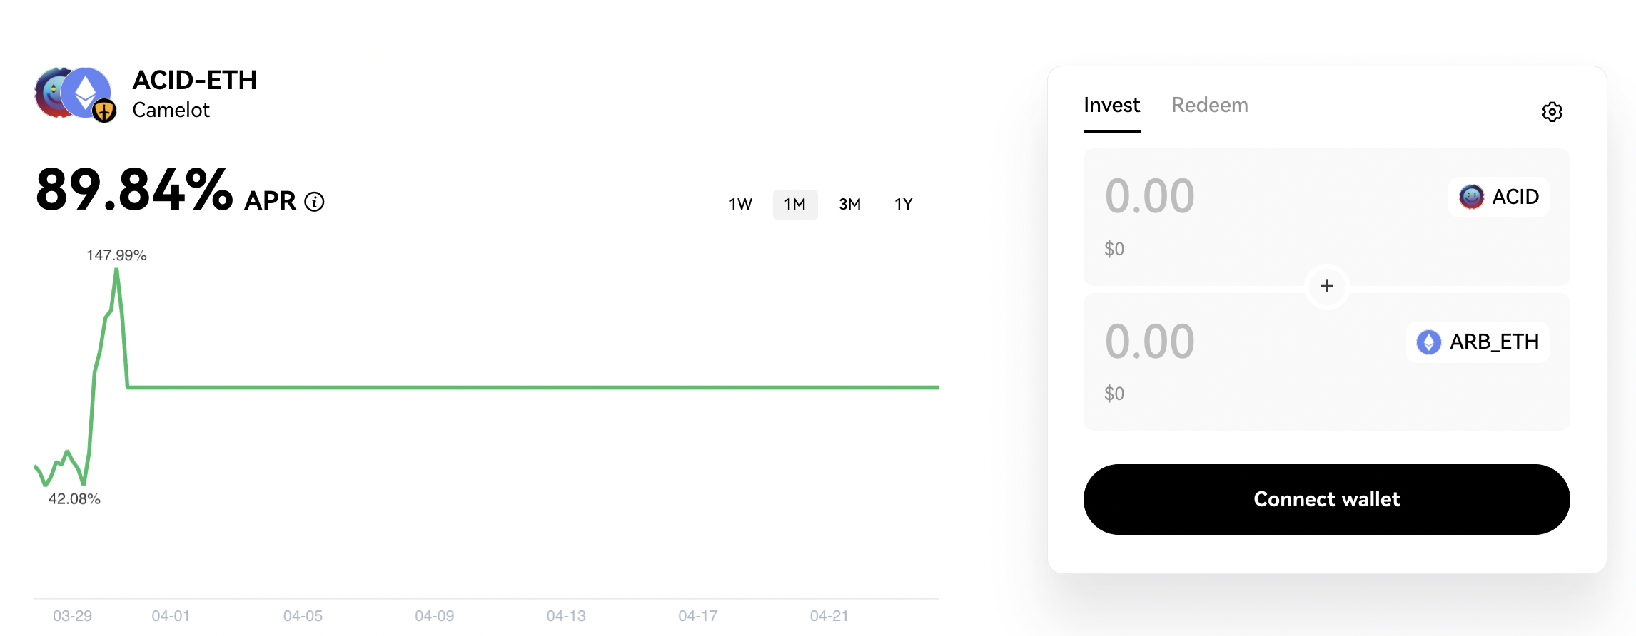Select the 1Y time range

pos(904,204)
